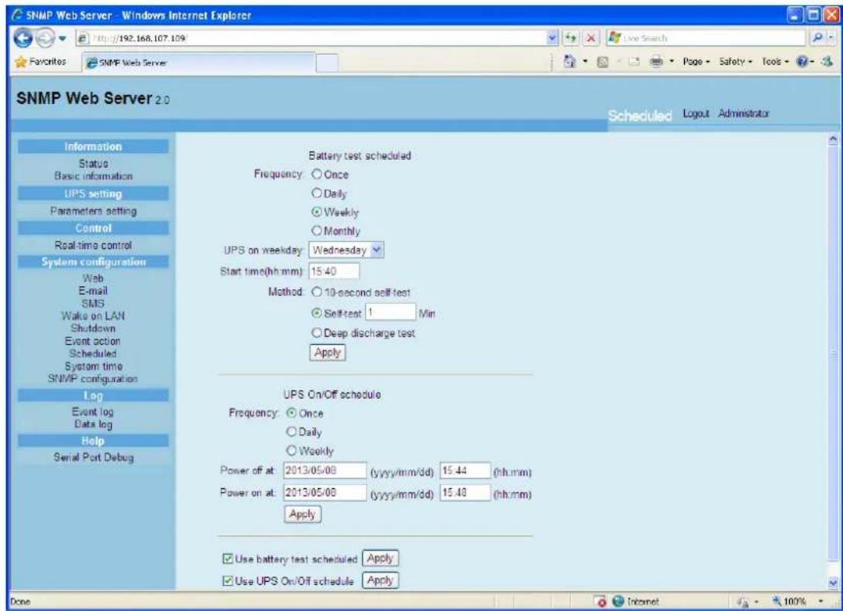Click the browser Forward arrow button
The width and height of the screenshot is (843, 611).
tap(45, 39)
